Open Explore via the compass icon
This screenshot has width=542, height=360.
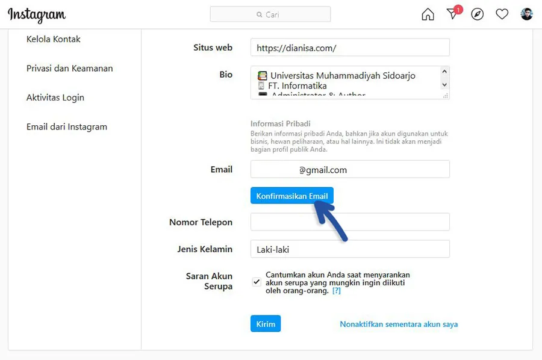coord(478,14)
